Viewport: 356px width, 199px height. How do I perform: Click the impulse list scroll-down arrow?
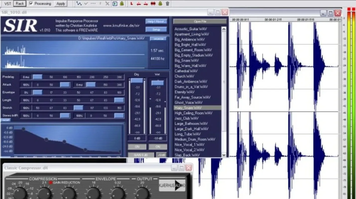tap(224, 155)
